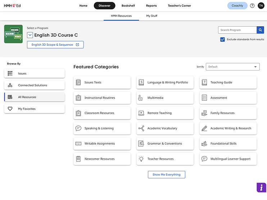Image resolution: width=267 pixels, height=200 pixels.
Task: Open the Foundational Skills category label
Action: [223, 144]
